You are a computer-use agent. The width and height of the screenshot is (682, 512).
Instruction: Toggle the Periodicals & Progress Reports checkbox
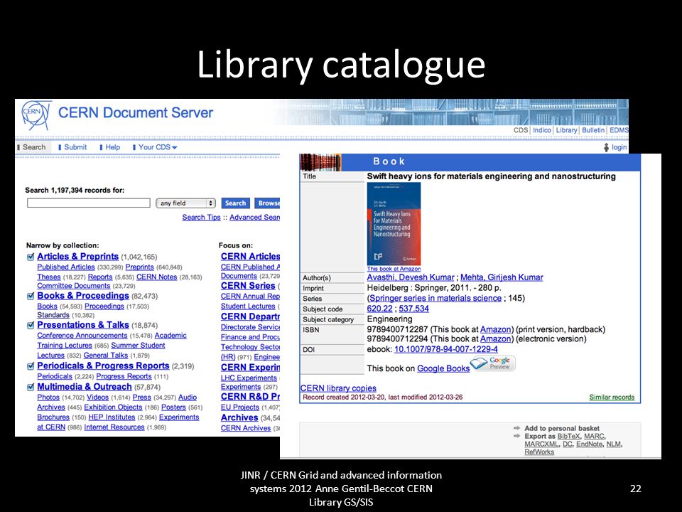[31, 366]
